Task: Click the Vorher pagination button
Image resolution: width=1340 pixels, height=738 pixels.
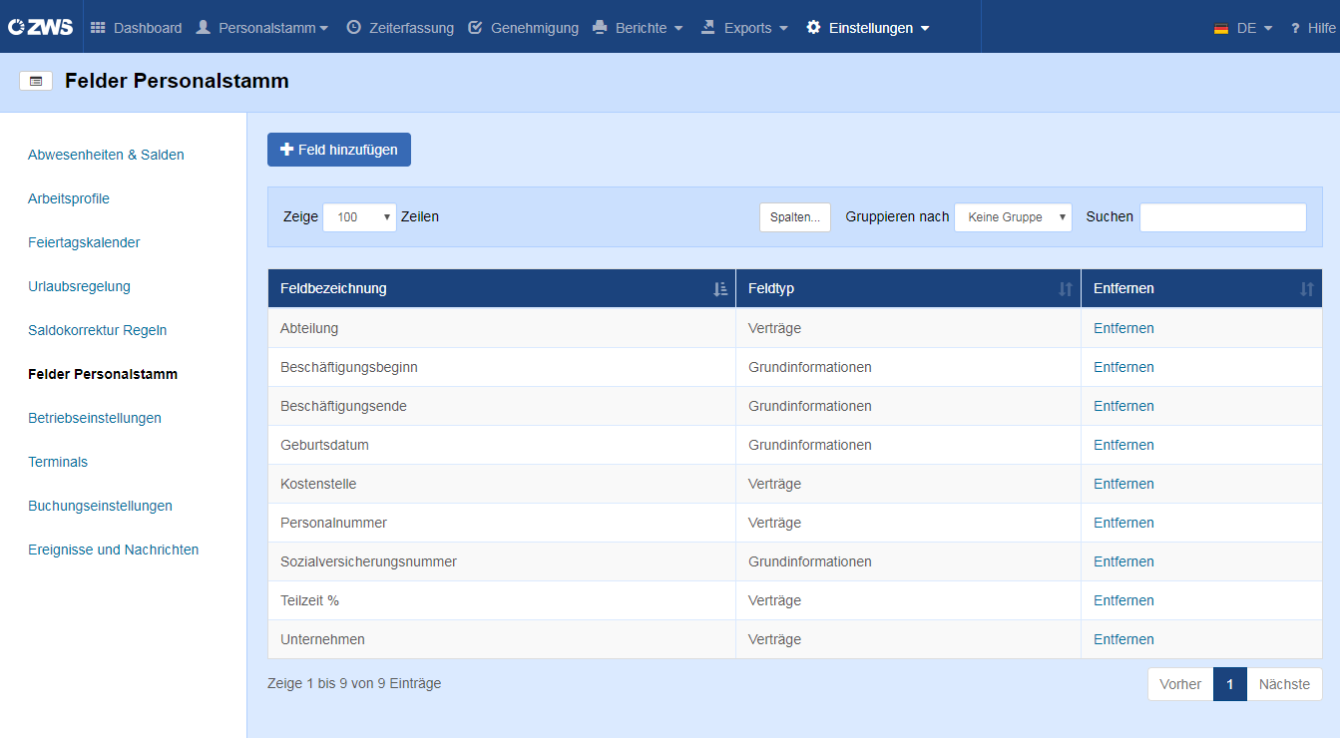Action: [1180, 684]
